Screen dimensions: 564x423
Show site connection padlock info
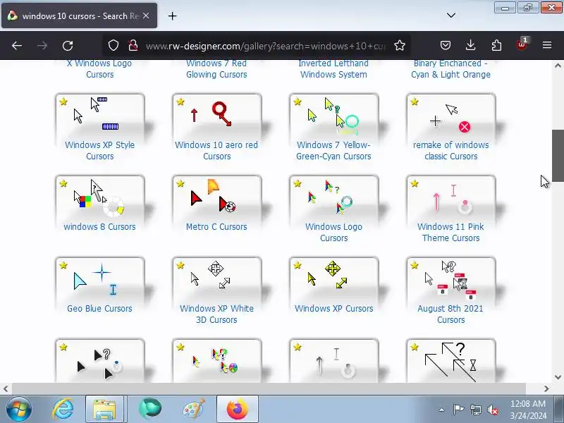click(x=133, y=45)
